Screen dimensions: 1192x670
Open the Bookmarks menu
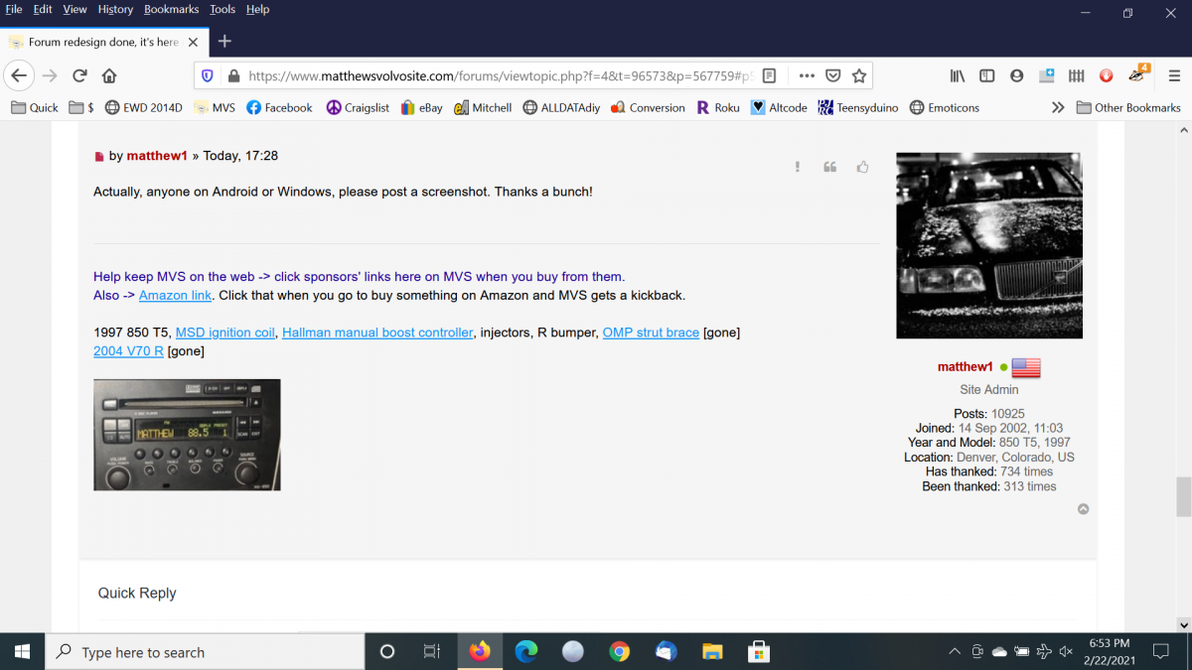[x=171, y=9]
